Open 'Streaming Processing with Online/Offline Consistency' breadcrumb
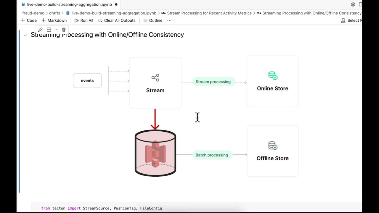Viewport: 379px width, 213px height. (312, 13)
